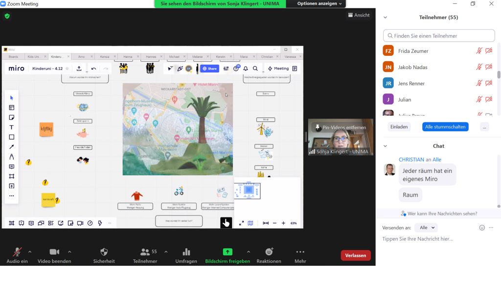Select the Miro shape rectangle tool
This screenshot has height=282, width=501.
pyautogui.click(x=12, y=137)
